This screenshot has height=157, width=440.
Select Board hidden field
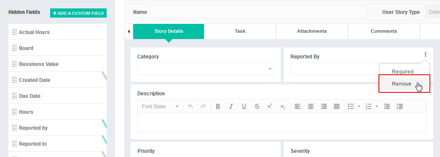57,48
